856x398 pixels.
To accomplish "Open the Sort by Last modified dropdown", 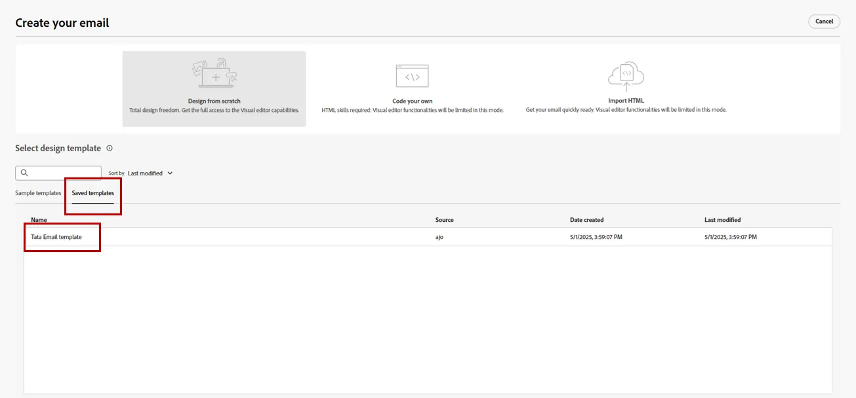I will tap(150, 173).
